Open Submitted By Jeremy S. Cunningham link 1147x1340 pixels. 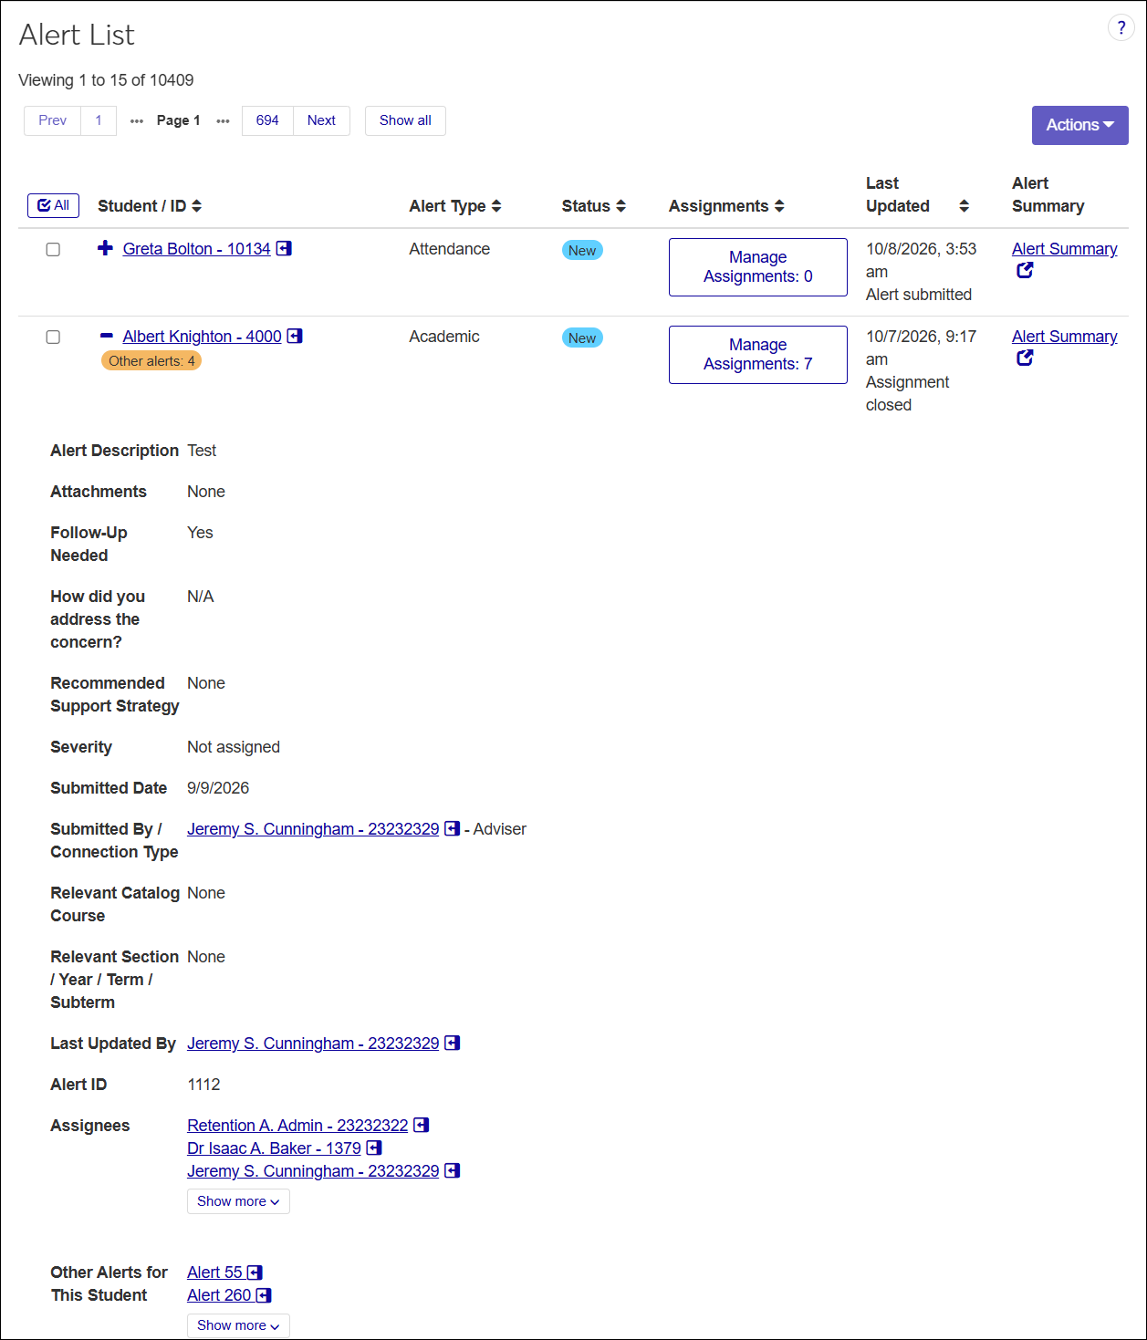coord(313,829)
